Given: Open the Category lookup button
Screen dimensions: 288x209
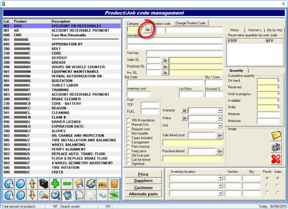Looking at the screenshot, I should point(148,29).
